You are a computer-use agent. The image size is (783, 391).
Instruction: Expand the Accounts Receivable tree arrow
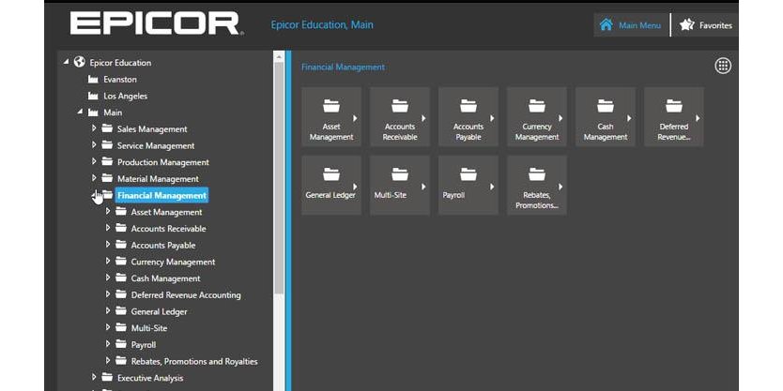(x=107, y=228)
